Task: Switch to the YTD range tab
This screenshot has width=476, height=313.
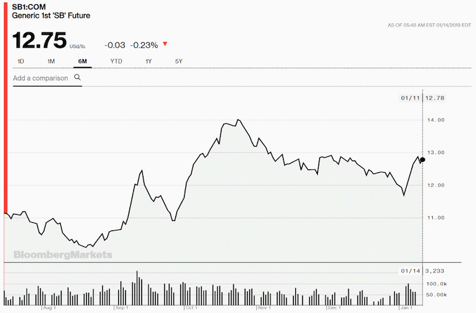Action: point(116,62)
